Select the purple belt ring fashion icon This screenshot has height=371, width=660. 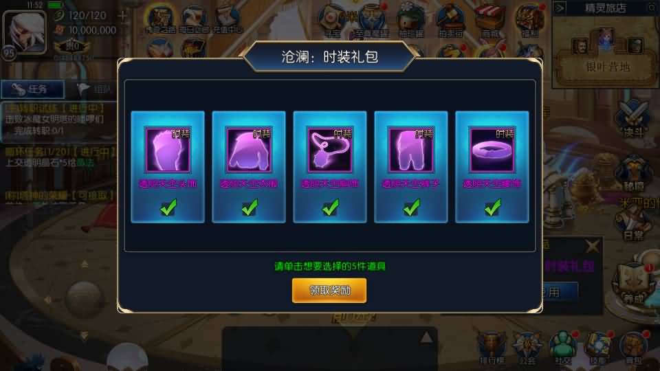492,150
